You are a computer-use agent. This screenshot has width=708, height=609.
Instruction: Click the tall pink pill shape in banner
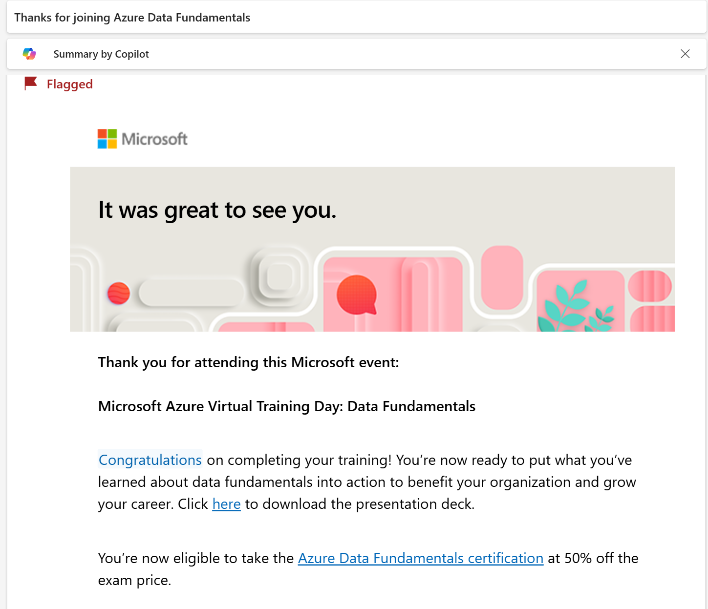[502, 277]
